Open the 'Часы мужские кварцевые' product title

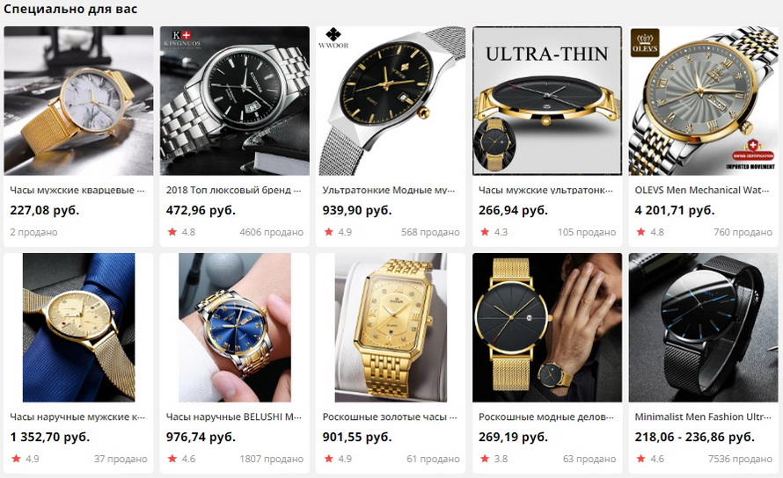(x=77, y=190)
